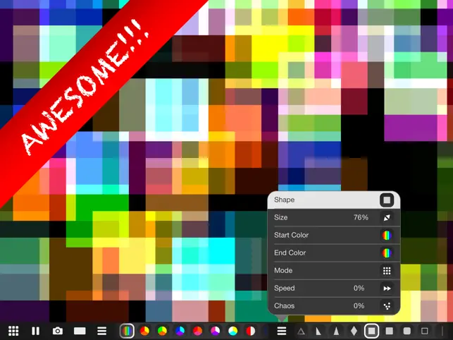Open the shape settings hamburger menu

click(x=282, y=331)
